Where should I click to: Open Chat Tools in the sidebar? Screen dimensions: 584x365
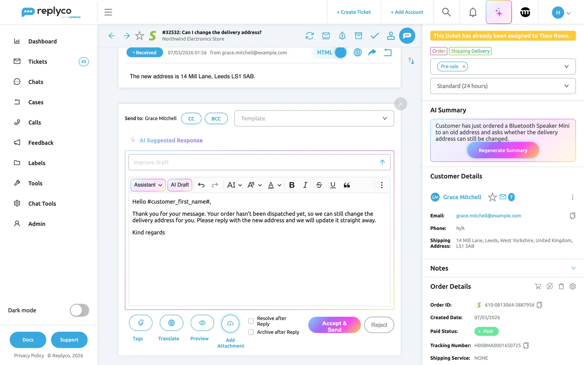point(42,203)
